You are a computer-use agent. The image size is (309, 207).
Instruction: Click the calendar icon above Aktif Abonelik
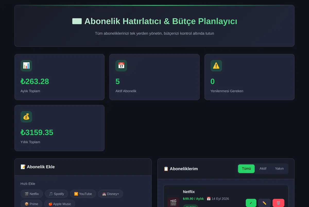click(x=121, y=66)
